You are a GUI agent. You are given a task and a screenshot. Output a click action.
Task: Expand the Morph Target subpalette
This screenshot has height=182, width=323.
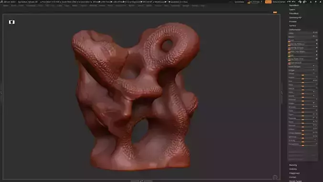[x=295, y=181]
